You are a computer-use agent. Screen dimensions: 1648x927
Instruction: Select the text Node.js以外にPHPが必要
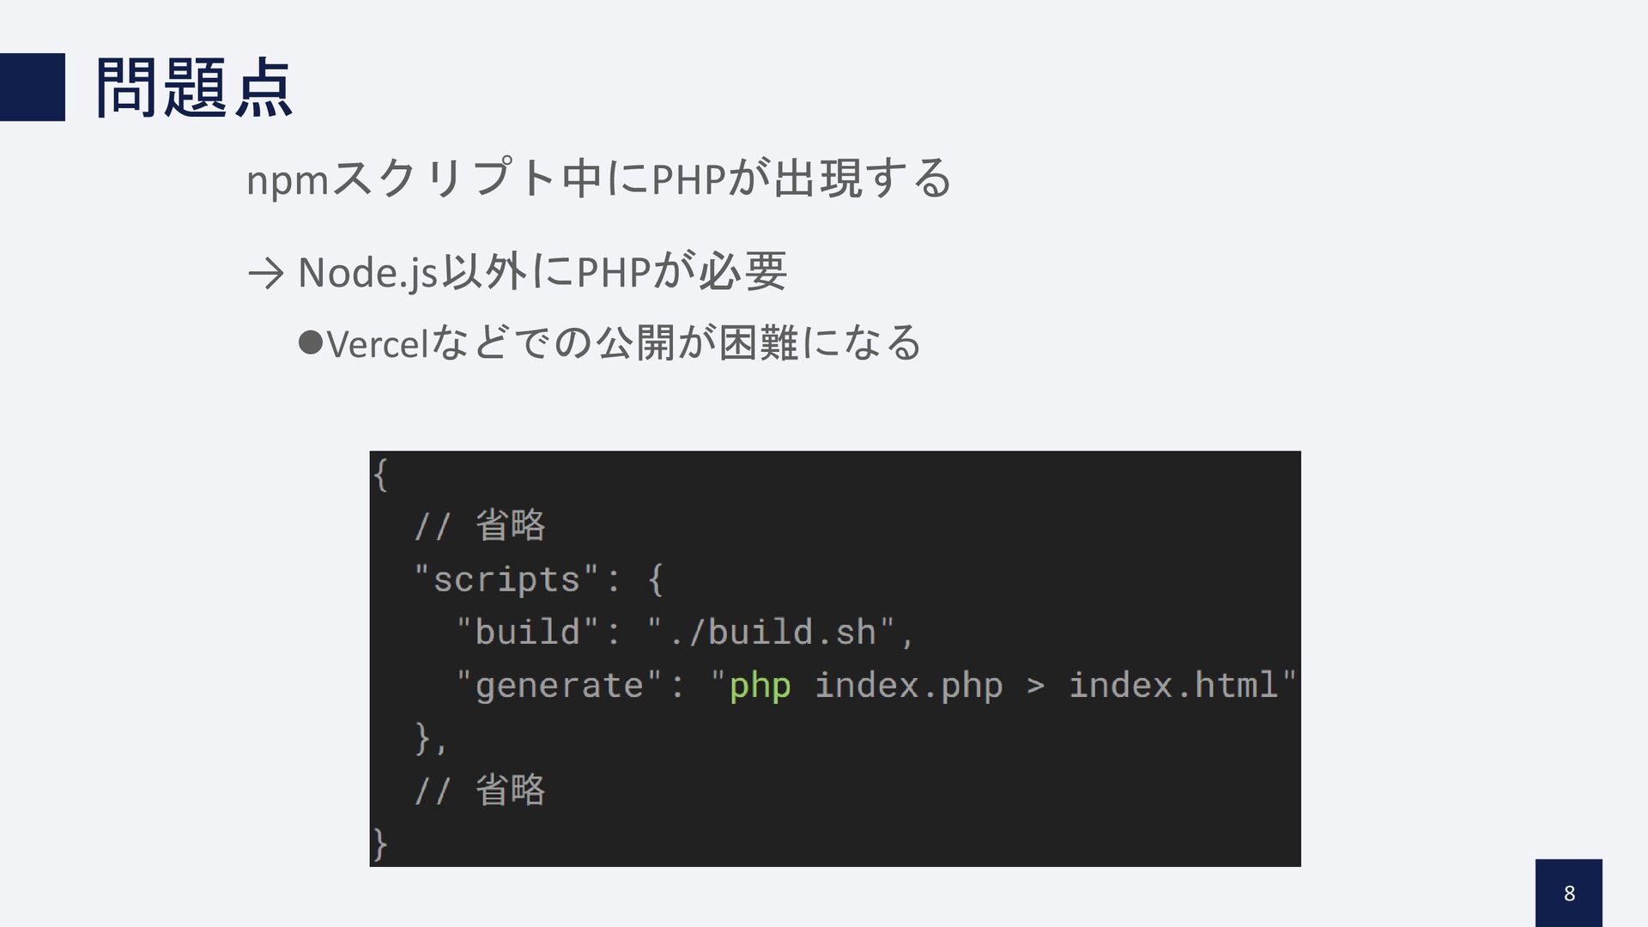click(542, 272)
